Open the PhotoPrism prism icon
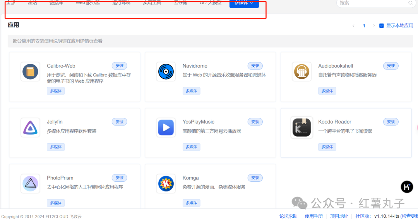This screenshot has width=418, height=220. pyautogui.click(x=30, y=184)
